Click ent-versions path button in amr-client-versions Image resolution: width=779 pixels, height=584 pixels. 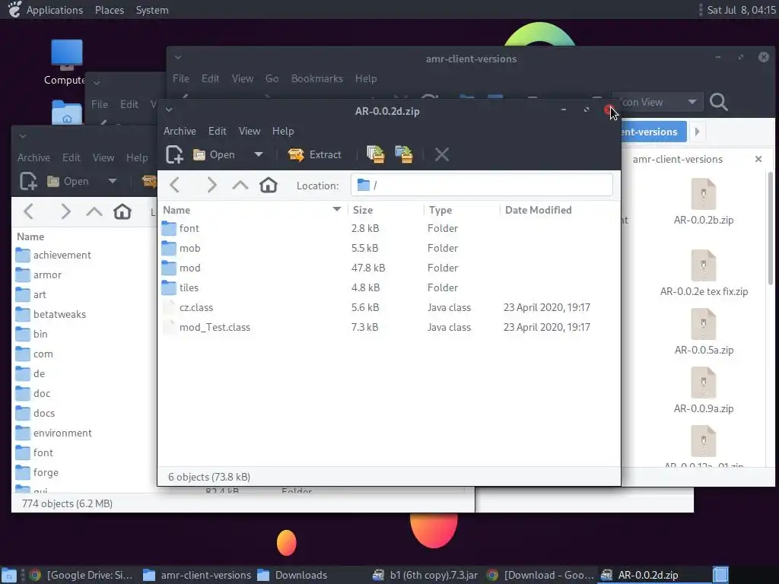[653, 132]
